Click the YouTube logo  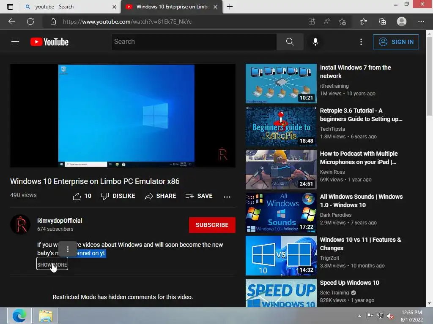(x=49, y=42)
